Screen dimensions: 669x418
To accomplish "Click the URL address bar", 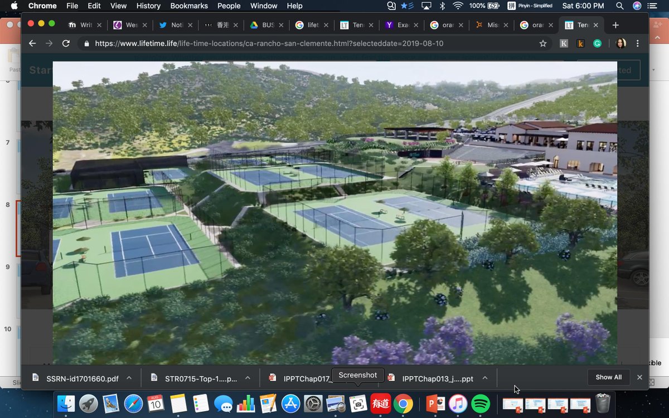I will click(x=315, y=43).
